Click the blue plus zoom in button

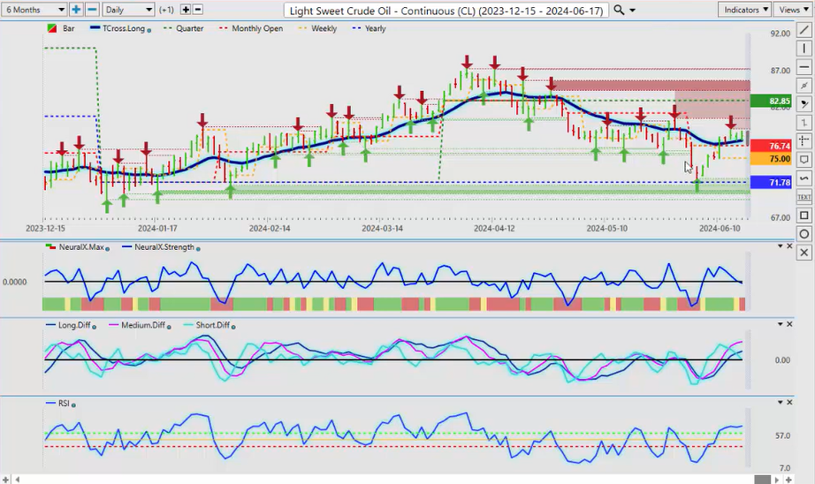(x=76, y=10)
